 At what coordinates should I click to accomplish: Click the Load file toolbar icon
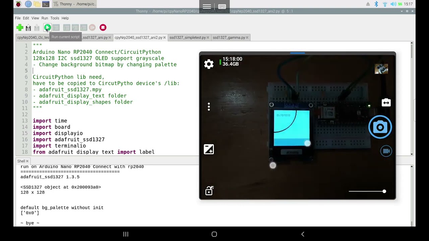[28, 27]
